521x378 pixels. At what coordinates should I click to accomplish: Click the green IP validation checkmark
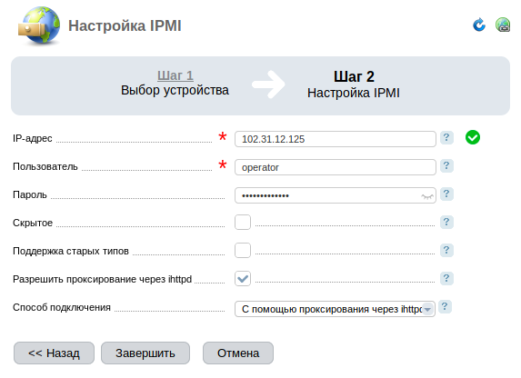[x=473, y=137]
